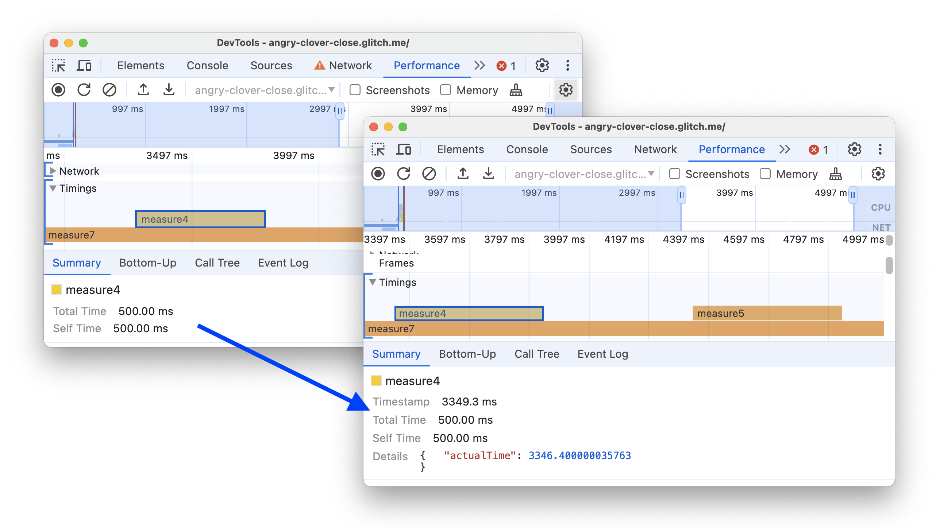The width and height of the screenshot is (940, 528).
Task: Select the Bottom-Up tab in foreground panel
Action: pos(467,354)
